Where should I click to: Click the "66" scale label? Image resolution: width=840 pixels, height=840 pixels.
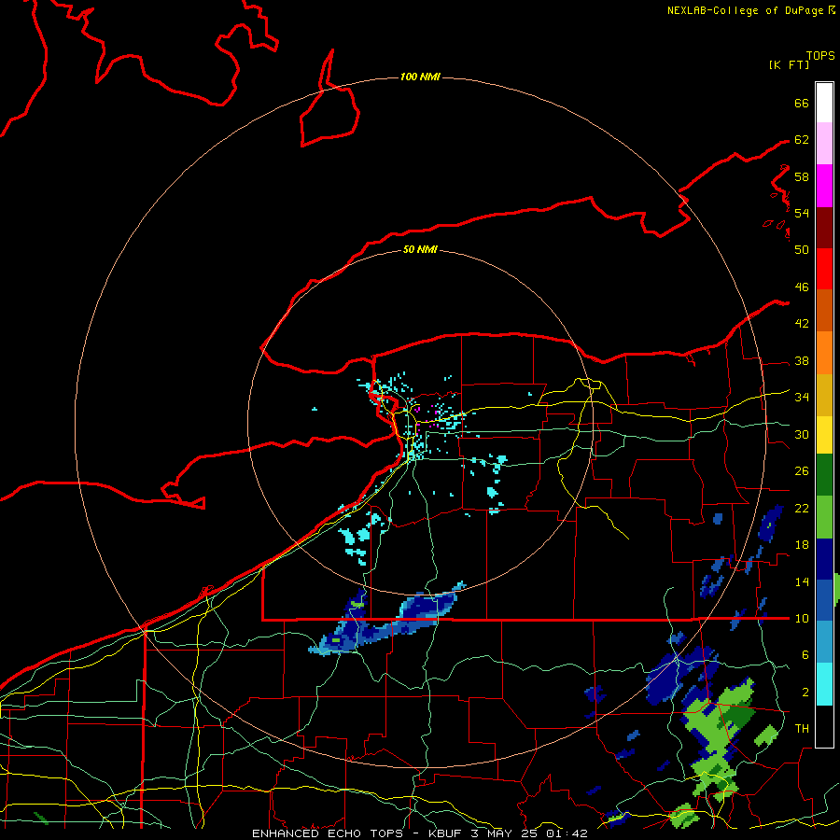[x=802, y=104]
